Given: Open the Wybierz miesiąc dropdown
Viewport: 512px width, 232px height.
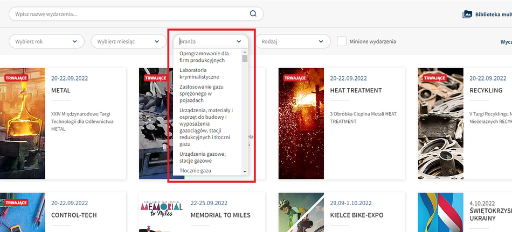Looking at the screenshot, I should pyautogui.click(x=128, y=41).
